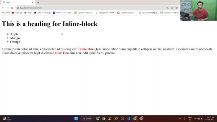Click the browser forward arrow

click(x=7, y=8)
